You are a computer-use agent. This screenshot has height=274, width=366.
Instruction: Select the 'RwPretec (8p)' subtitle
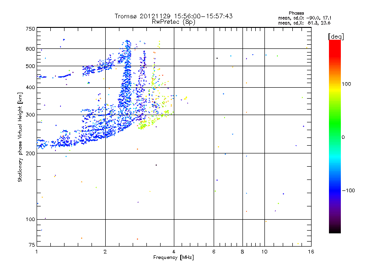click(x=174, y=22)
